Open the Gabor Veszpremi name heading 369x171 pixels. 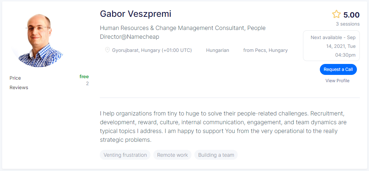[x=136, y=14]
